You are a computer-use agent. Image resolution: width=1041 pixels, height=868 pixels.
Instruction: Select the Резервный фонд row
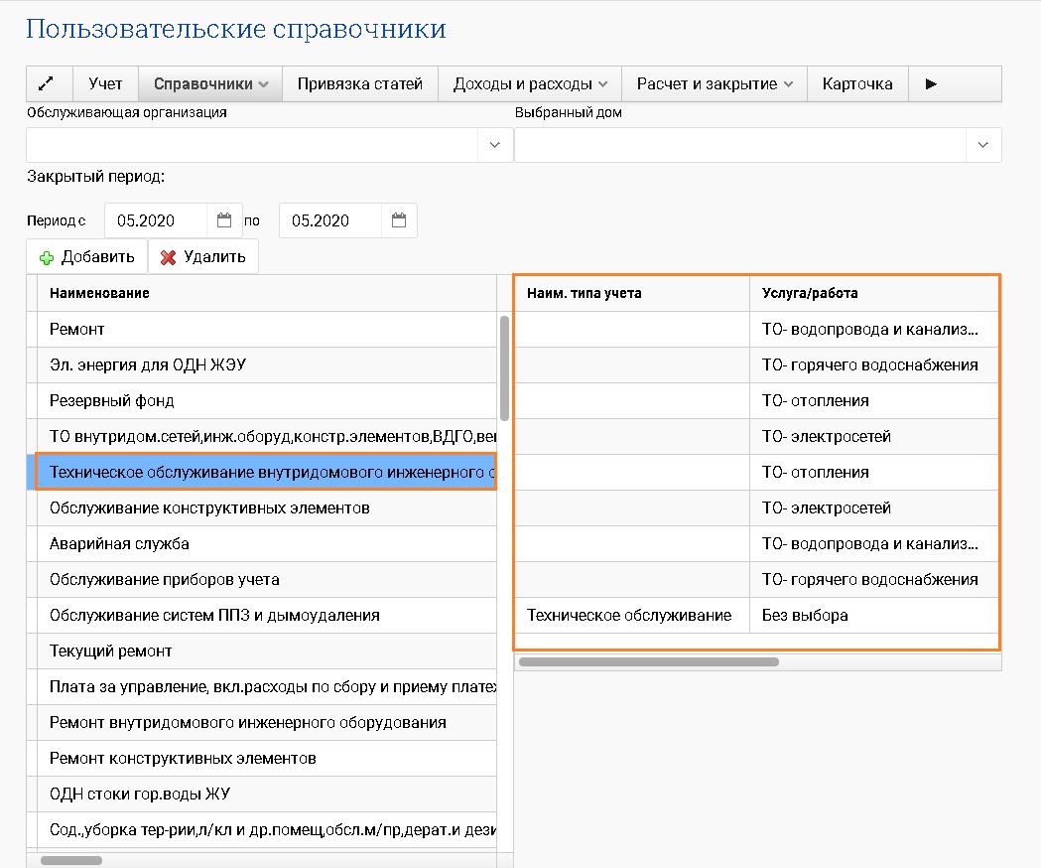click(111, 400)
